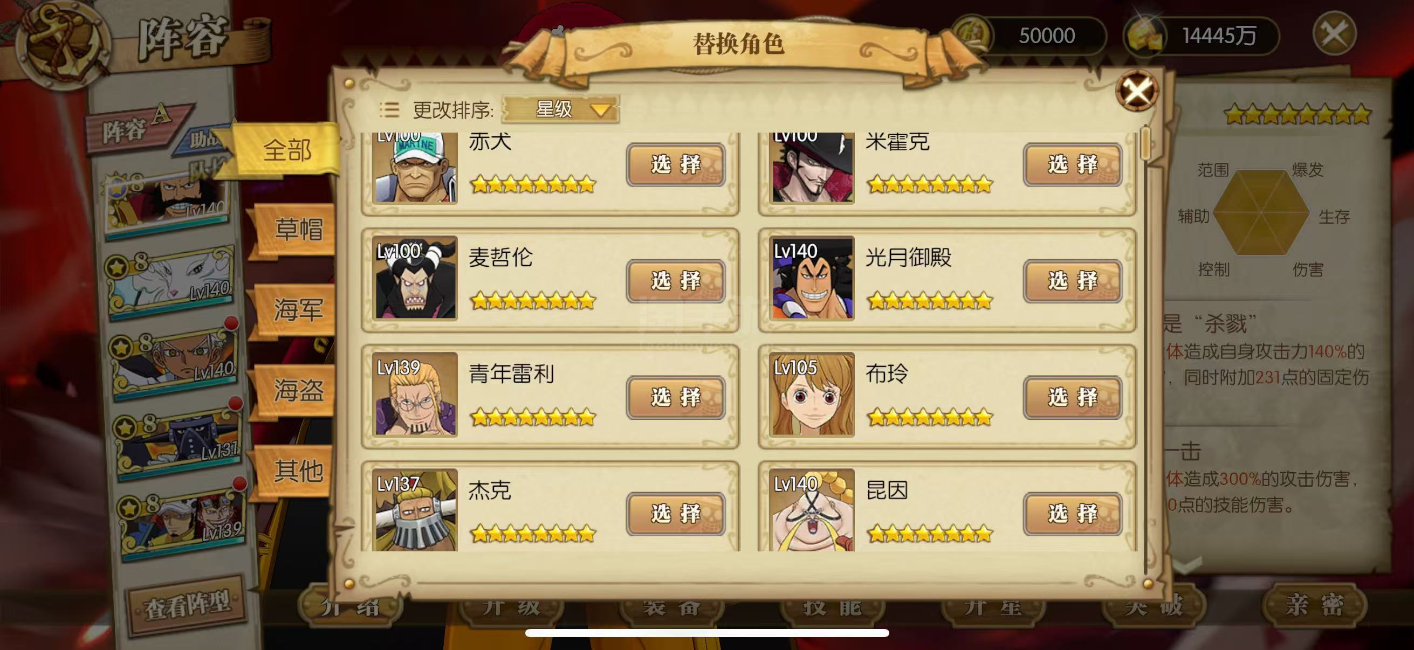Switch to the 海盗 filter tab

(x=297, y=391)
